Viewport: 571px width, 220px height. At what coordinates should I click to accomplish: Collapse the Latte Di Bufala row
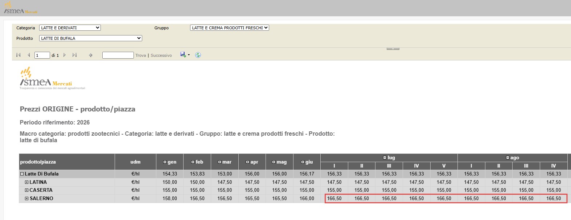(x=22, y=174)
